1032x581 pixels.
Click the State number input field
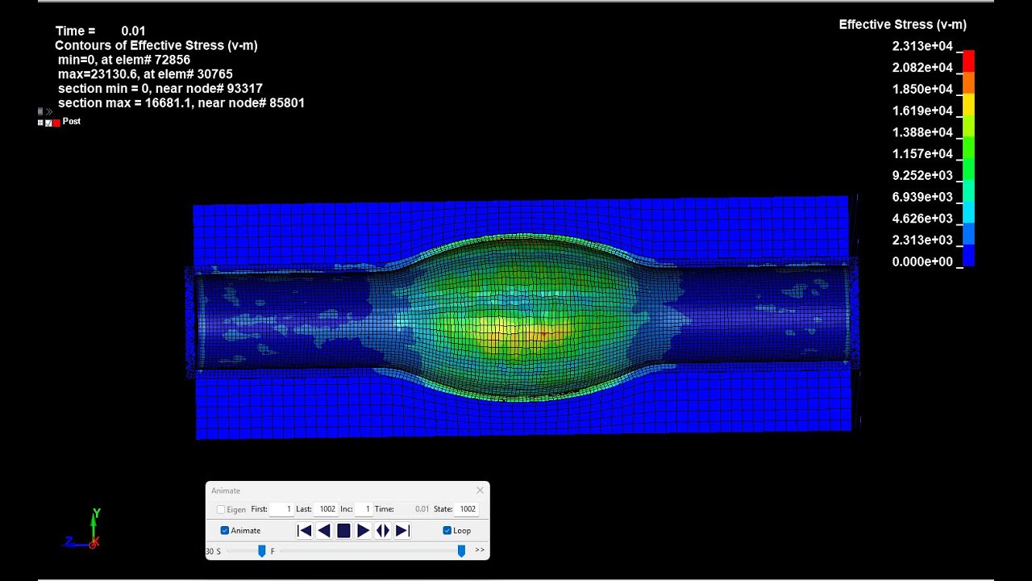(467, 509)
